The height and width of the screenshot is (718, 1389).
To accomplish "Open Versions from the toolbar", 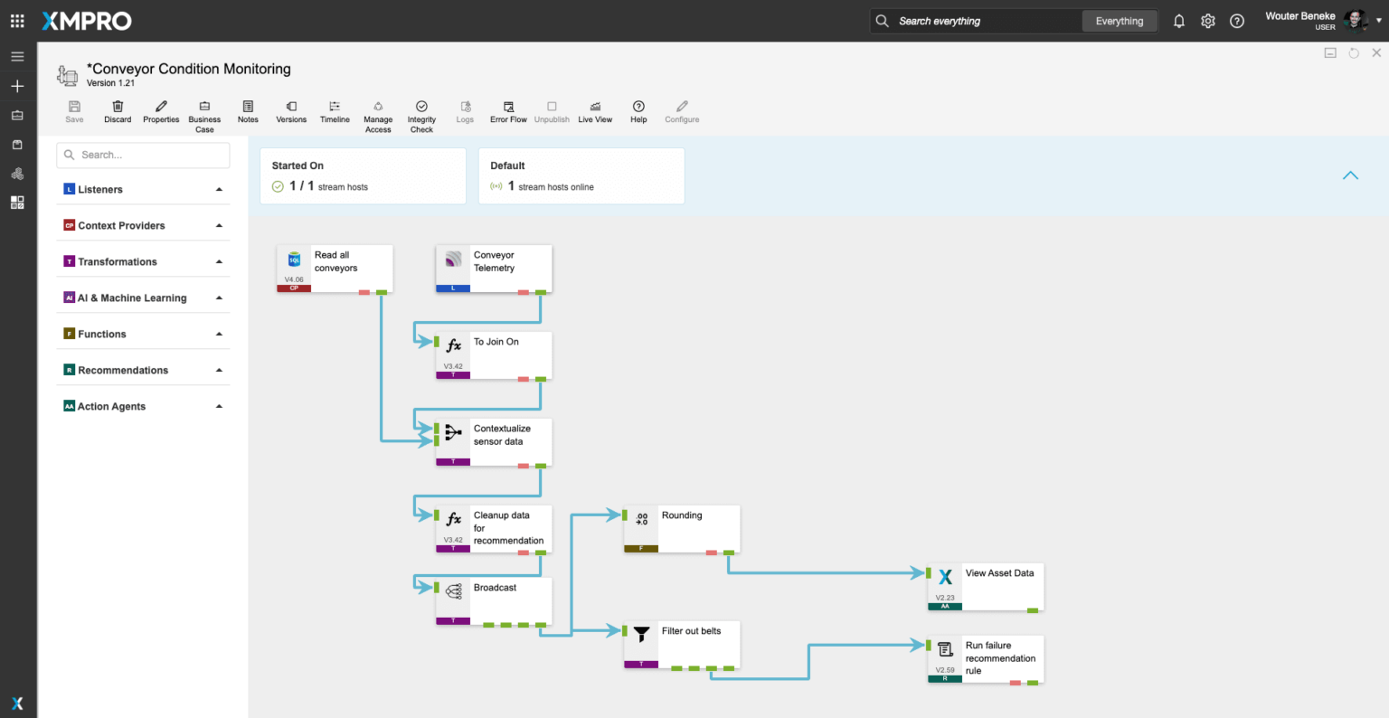I will (x=291, y=107).
